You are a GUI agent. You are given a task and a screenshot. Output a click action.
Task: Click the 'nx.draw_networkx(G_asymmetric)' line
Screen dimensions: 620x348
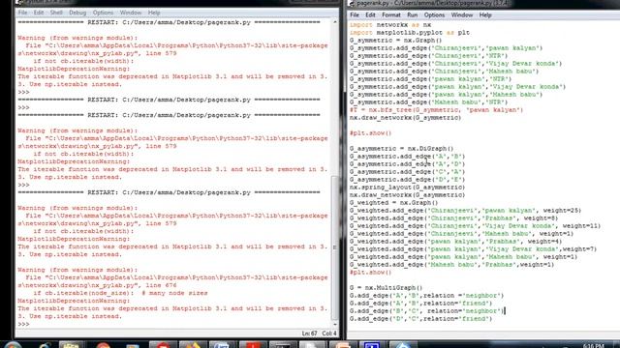(x=407, y=195)
